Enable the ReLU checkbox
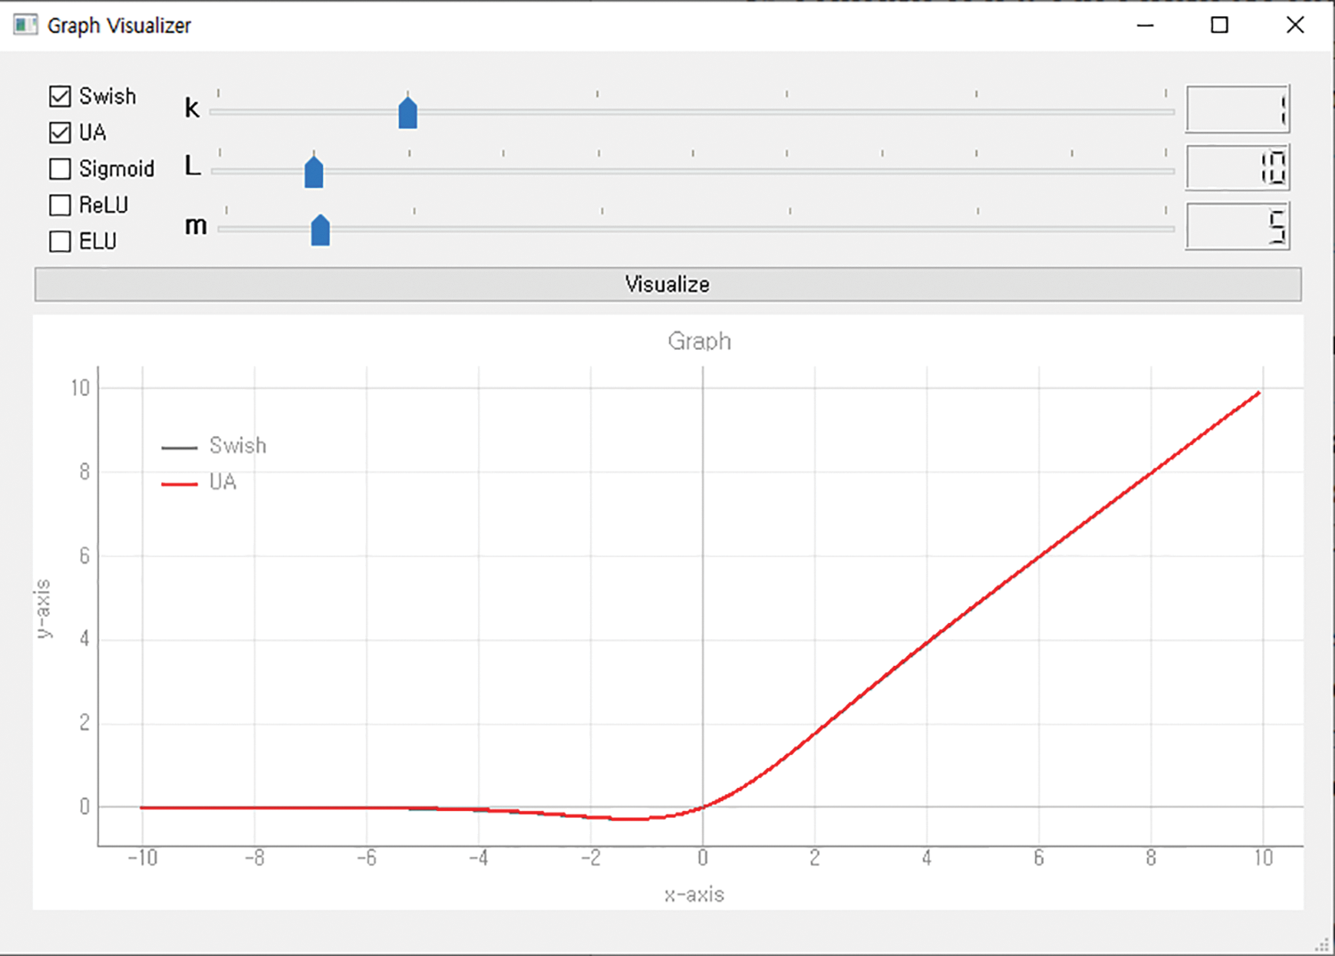This screenshot has width=1335, height=956. click(59, 205)
